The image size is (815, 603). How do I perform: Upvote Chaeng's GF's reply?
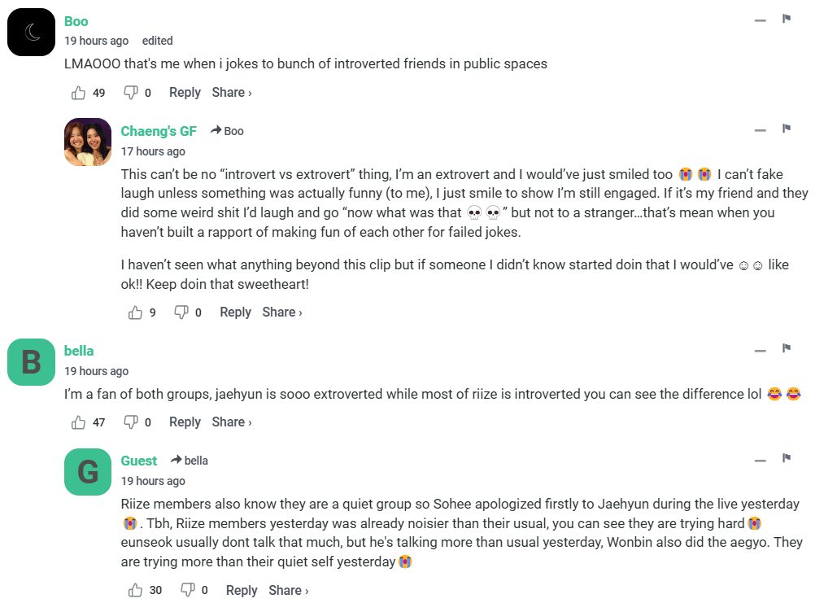tap(136, 312)
